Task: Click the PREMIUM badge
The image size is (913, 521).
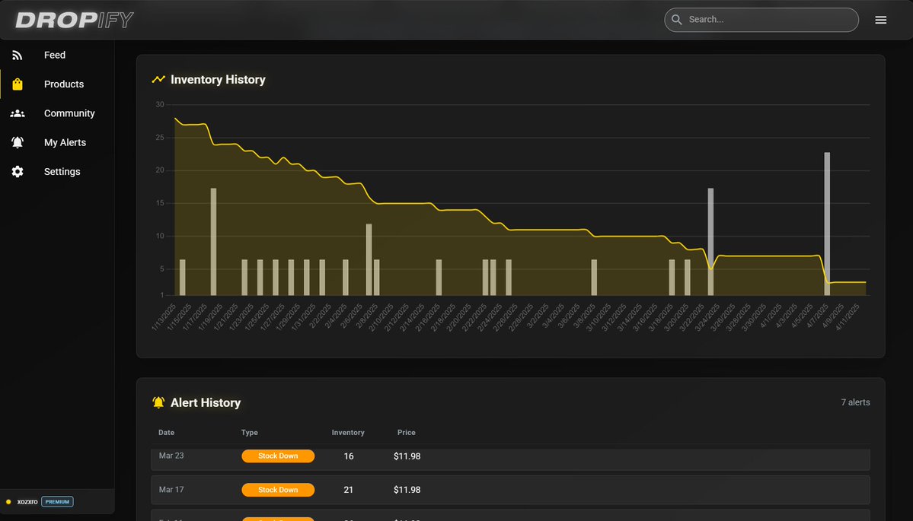Action: pyautogui.click(x=57, y=502)
